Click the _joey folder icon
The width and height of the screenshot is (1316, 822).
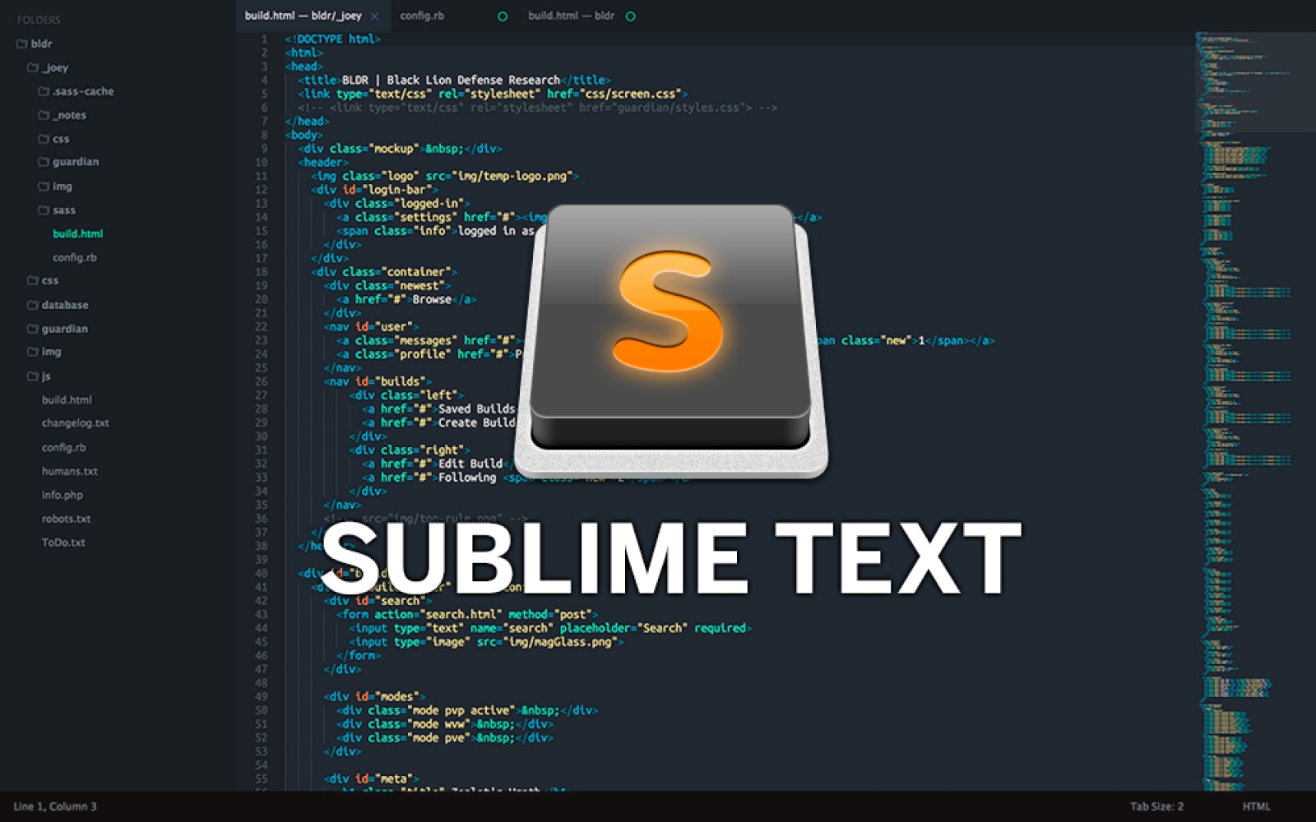[33, 67]
